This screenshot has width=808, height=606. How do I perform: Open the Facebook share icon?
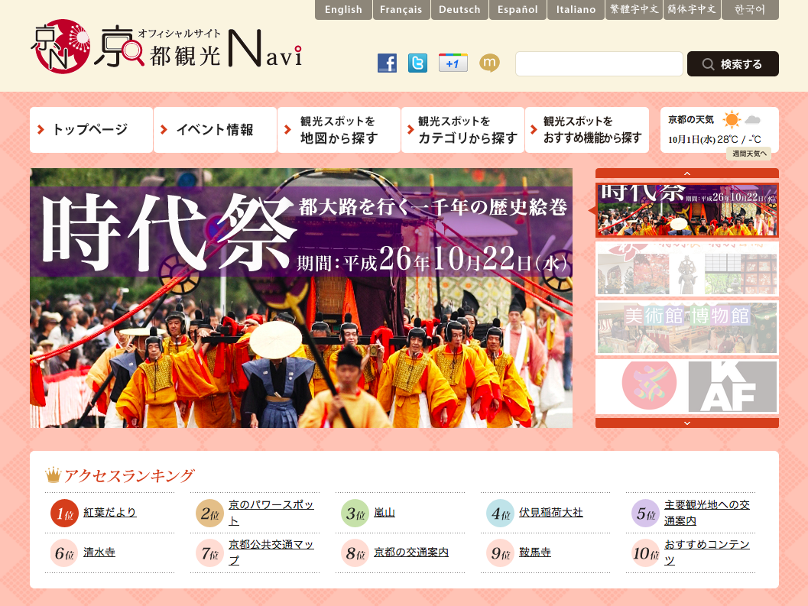coord(387,63)
